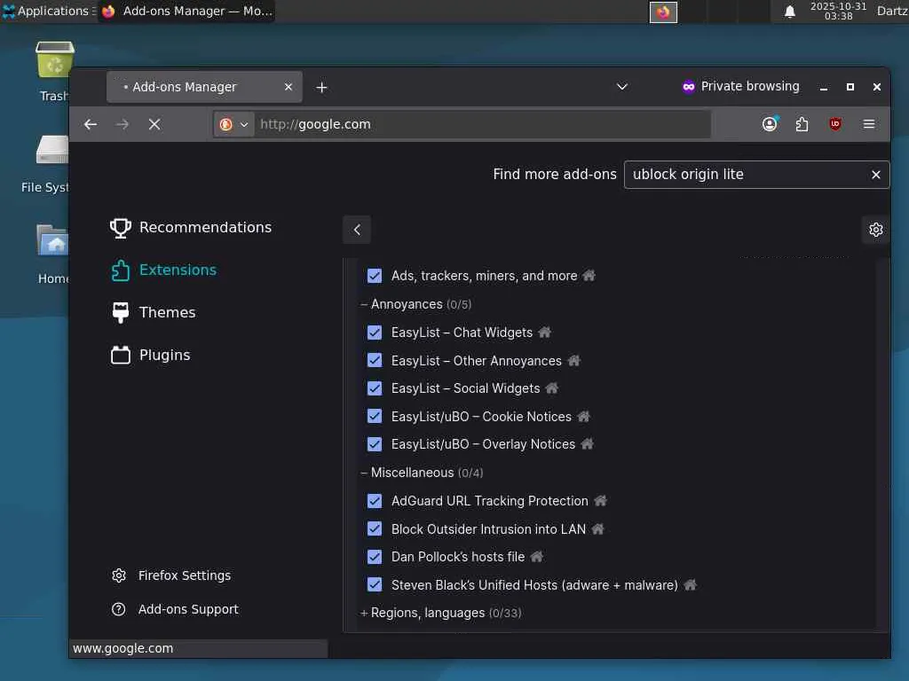Toggle EasyList/uBO – Cookie Notices checkbox

pos(375,417)
